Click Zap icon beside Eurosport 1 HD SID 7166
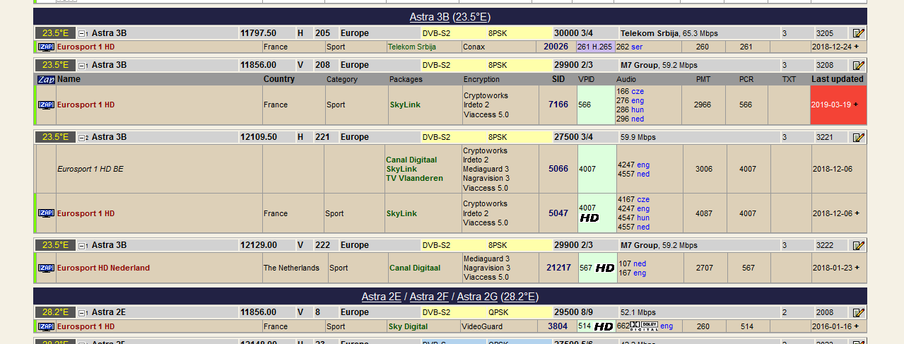904x344 pixels. point(46,105)
